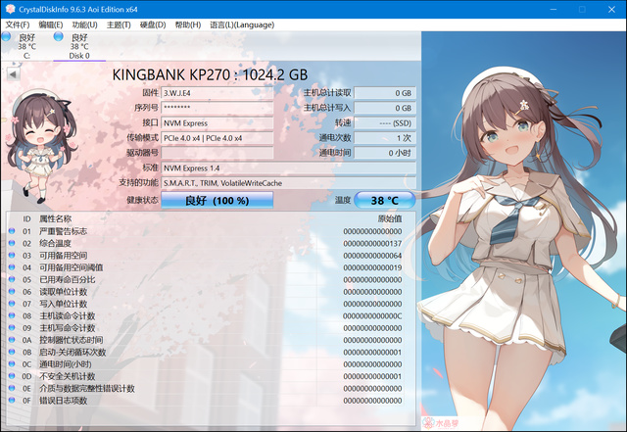Select the 综合温度 attribute row

coord(205,243)
